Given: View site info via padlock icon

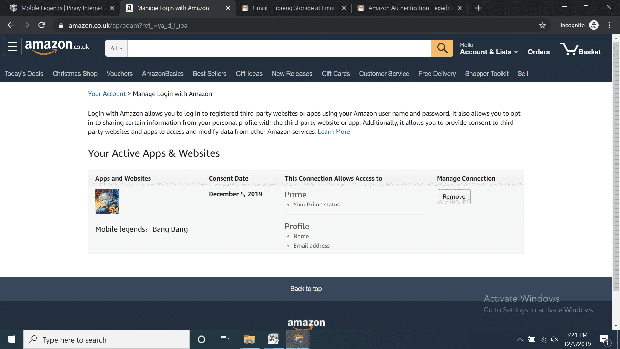Looking at the screenshot, I should pyautogui.click(x=61, y=26).
